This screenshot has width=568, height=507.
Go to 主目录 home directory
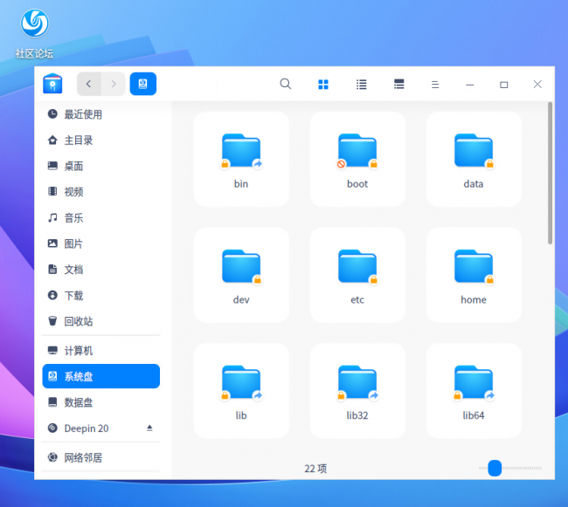click(101, 140)
